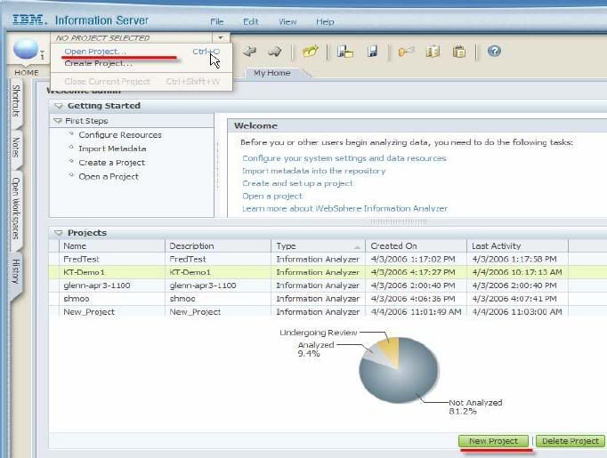The width and height of the screenshot is (607, 458).
Task: Click the help question mark icon
Action: point(493,52)
